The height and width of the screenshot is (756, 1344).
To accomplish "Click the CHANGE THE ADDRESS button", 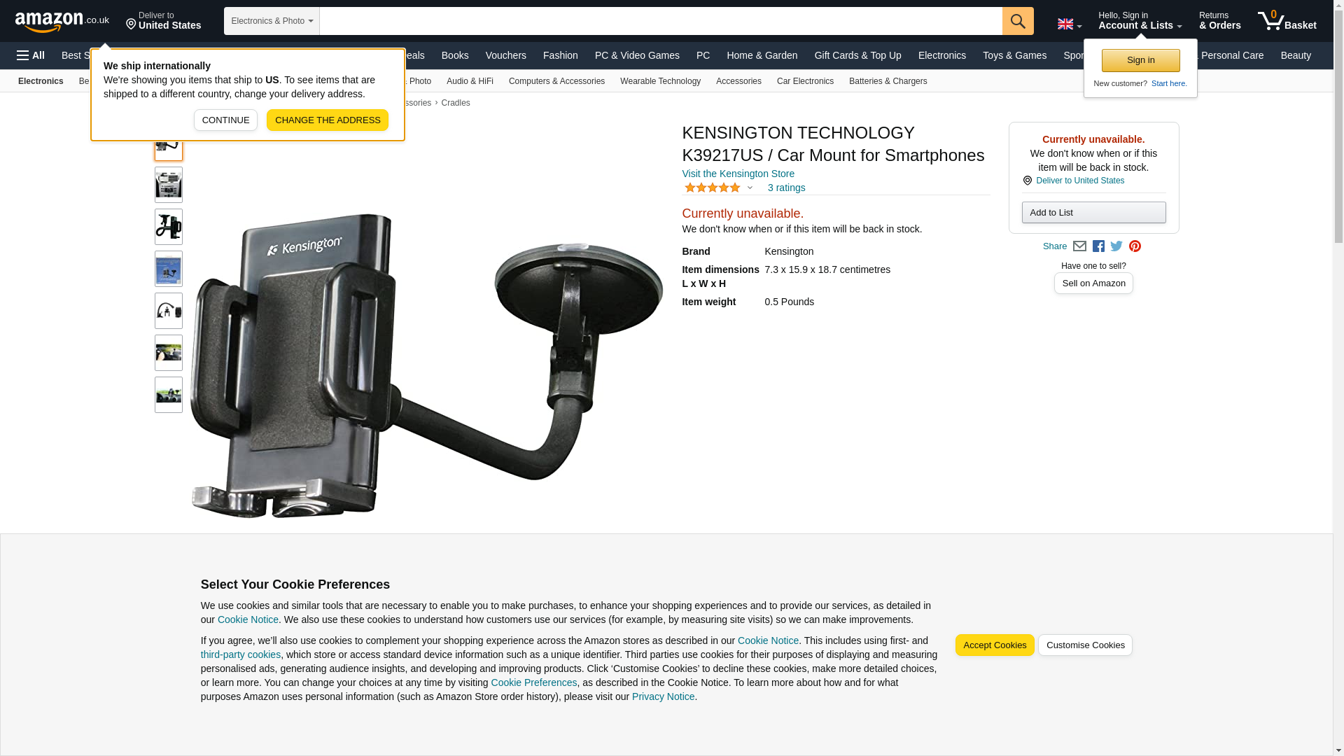I will (x=327, y=120).
